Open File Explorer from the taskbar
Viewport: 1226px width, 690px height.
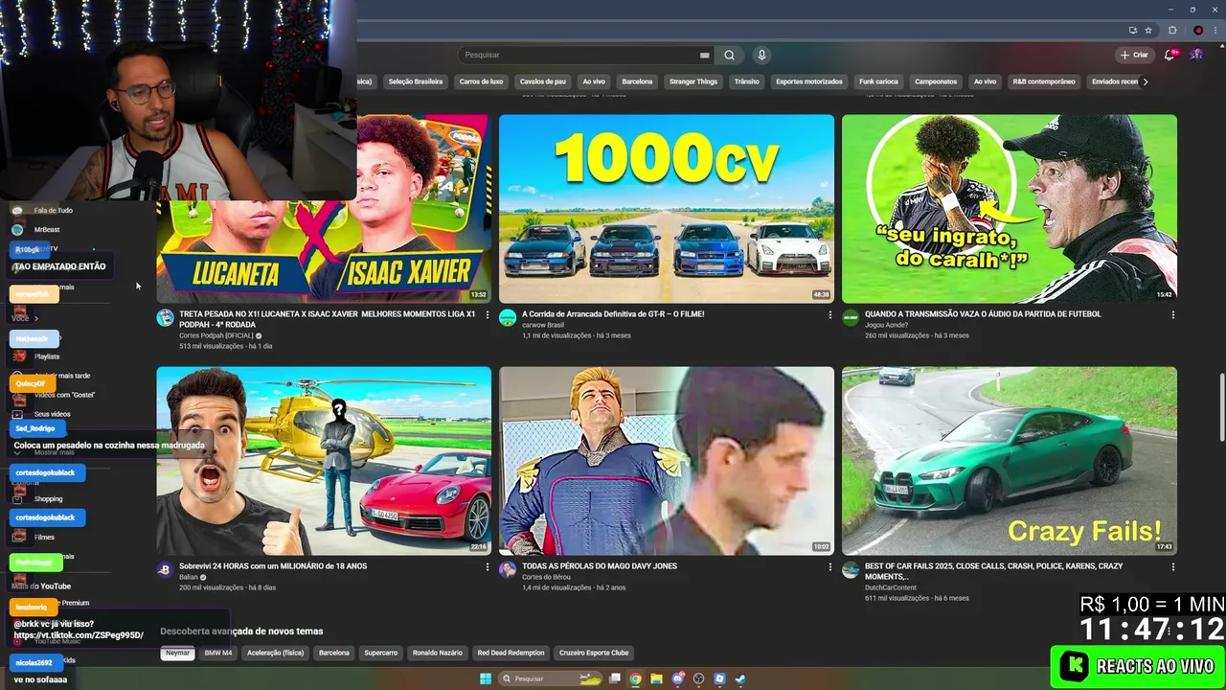(x=656, y=678)
